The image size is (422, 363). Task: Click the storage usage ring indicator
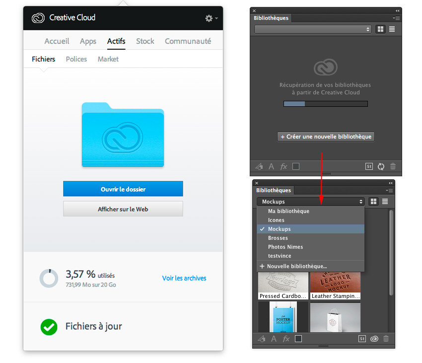[x=49, y=278]
